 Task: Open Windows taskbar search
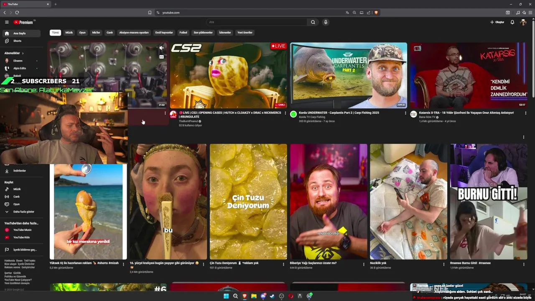coord(235,296)
